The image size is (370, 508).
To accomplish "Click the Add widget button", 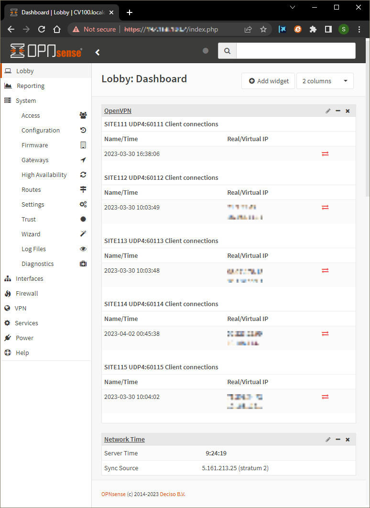I will click(268, 81).
